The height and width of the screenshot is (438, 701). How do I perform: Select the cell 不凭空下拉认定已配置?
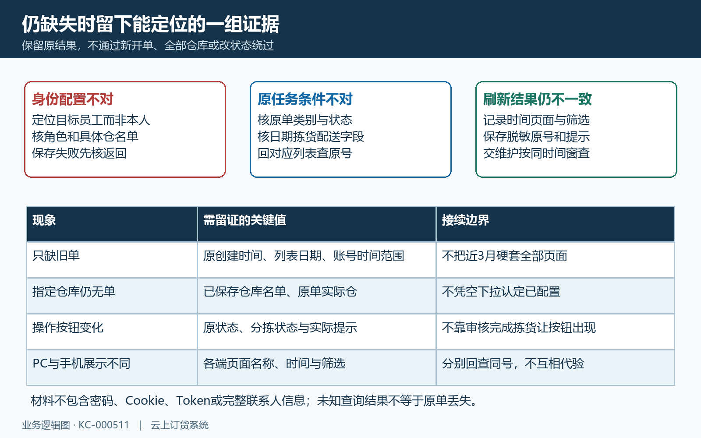coord(556,296)
